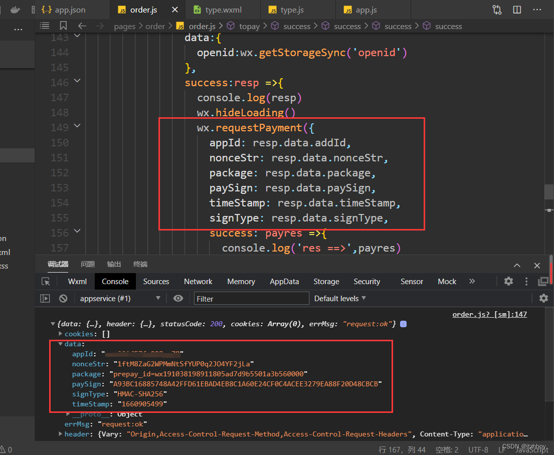This screenshot has width=554, height=455.
Task: Collapse the data object entry
Action: (61, 344)
